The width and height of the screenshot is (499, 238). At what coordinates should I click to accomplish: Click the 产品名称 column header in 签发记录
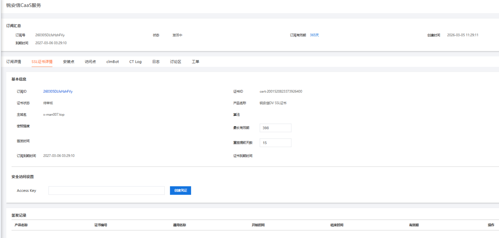(21, 225)
